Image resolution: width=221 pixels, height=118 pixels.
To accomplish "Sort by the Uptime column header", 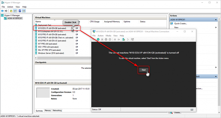I will (127, 22).
